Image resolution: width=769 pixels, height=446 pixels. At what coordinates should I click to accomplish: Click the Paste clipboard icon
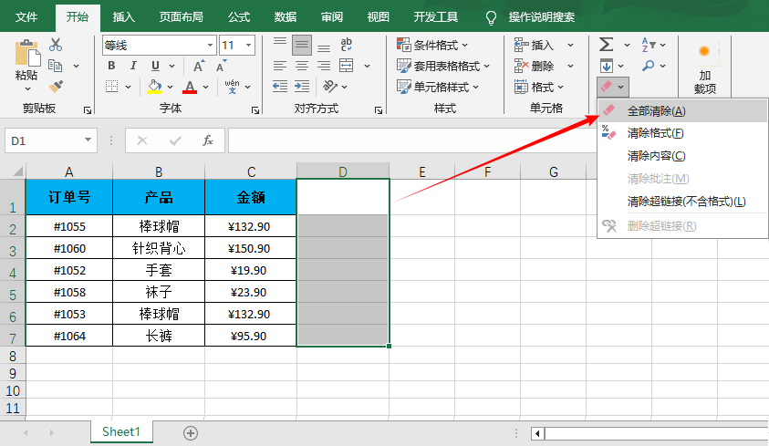[x=26, y=53]
